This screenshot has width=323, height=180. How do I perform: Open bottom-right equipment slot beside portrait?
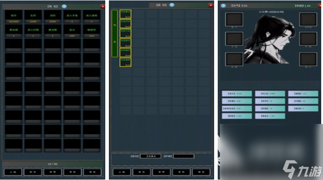(x=308, y=59)
